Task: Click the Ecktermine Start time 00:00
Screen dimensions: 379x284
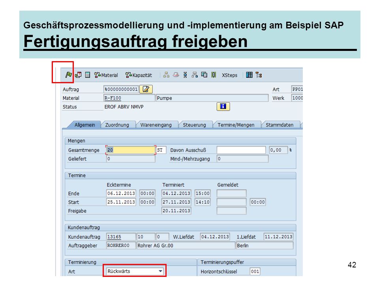Action: pos(147,202)
